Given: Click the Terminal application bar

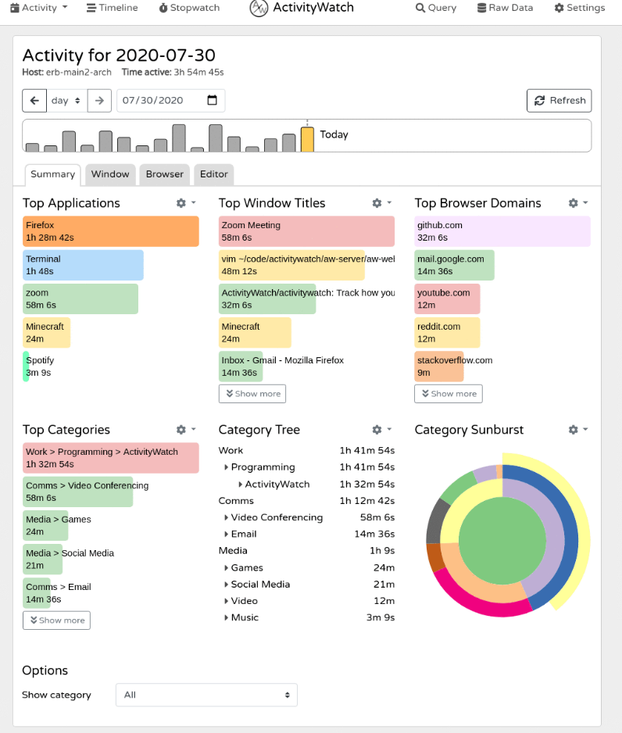Looking at the screenshot, I should click(x=83, y=265).
